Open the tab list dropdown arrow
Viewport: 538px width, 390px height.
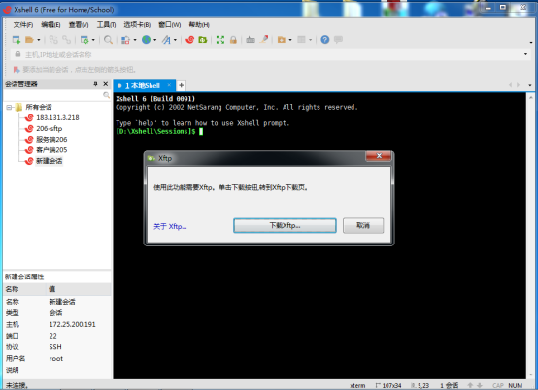tap(530, 85)
